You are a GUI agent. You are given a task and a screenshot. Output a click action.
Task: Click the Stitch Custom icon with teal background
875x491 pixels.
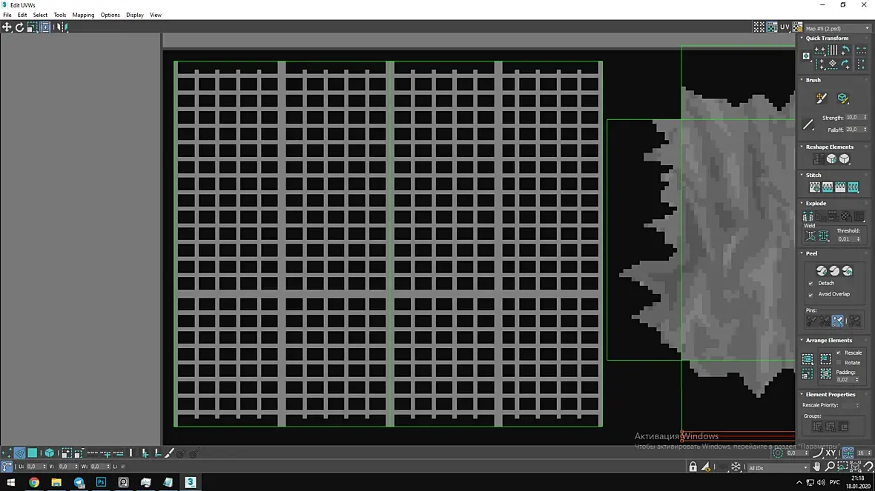point(853,187)
